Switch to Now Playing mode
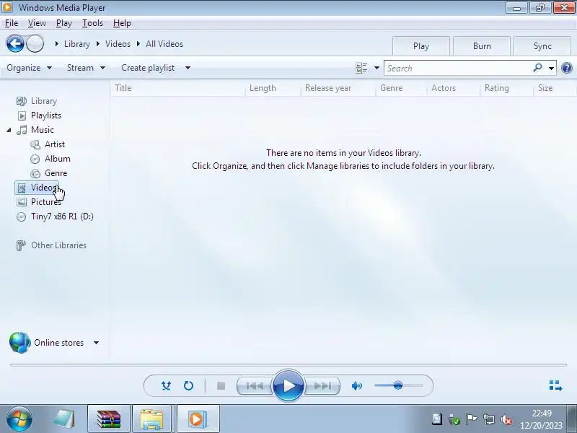The image size is (577, 433). (x=555, y=385)
